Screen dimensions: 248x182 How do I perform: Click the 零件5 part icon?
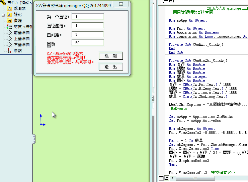pyautogui.click(x=3, y=3)
